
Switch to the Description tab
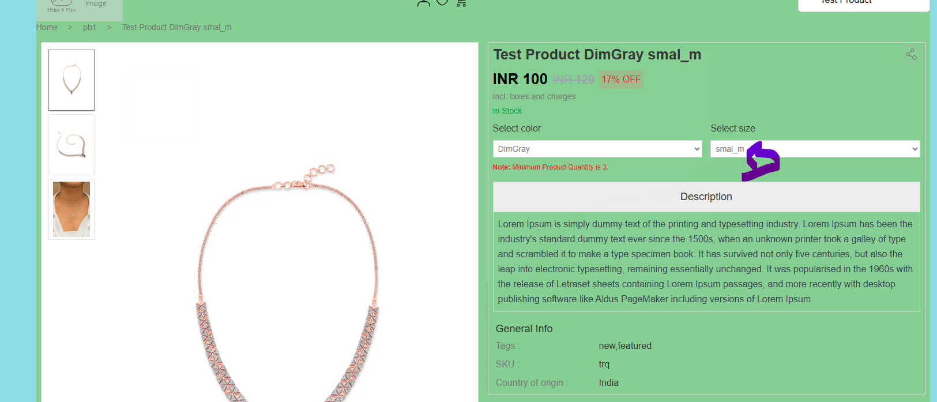[x=706, y=197]
